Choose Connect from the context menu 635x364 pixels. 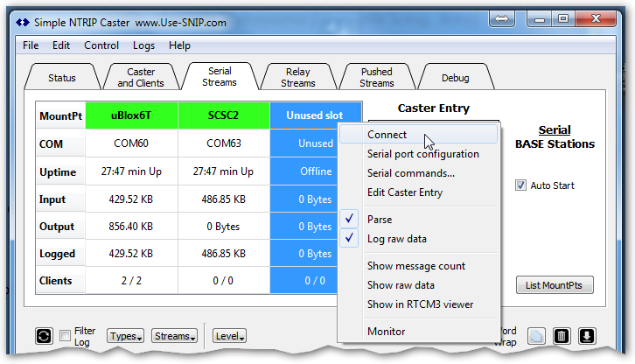click(x=387, y=135)
